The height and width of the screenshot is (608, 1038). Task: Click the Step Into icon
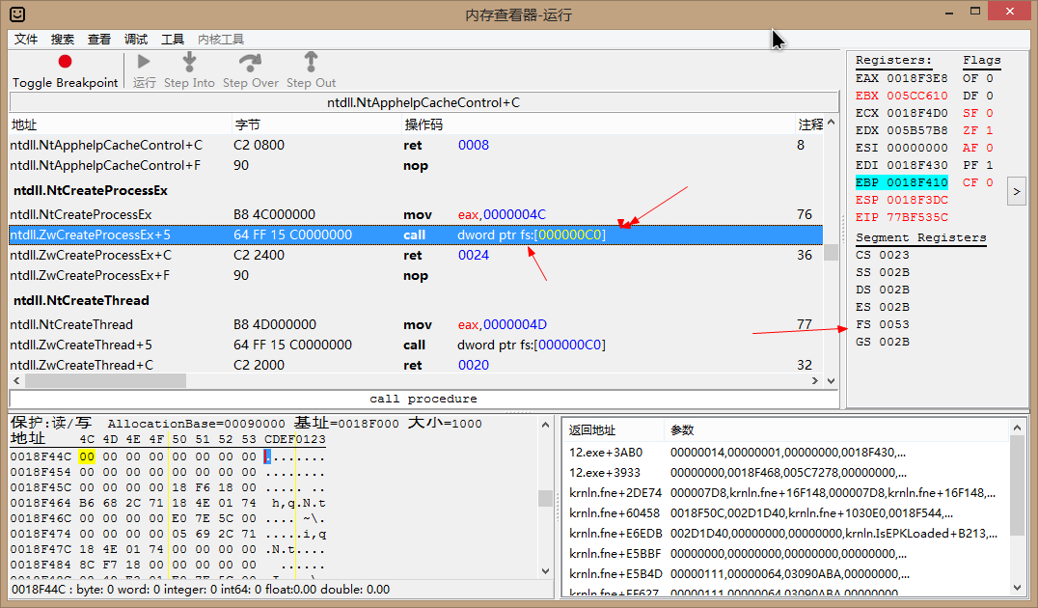189,62
